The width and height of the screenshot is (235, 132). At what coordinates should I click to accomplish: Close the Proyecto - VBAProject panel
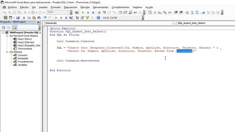(38, 22)
